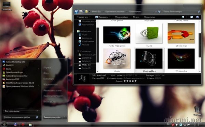Image resolution: width=205 pixels, height=127 pixels.
Task: Select Рабочий стол in the navigation pane
Action: pyautogui.click(x=86, y=24)
